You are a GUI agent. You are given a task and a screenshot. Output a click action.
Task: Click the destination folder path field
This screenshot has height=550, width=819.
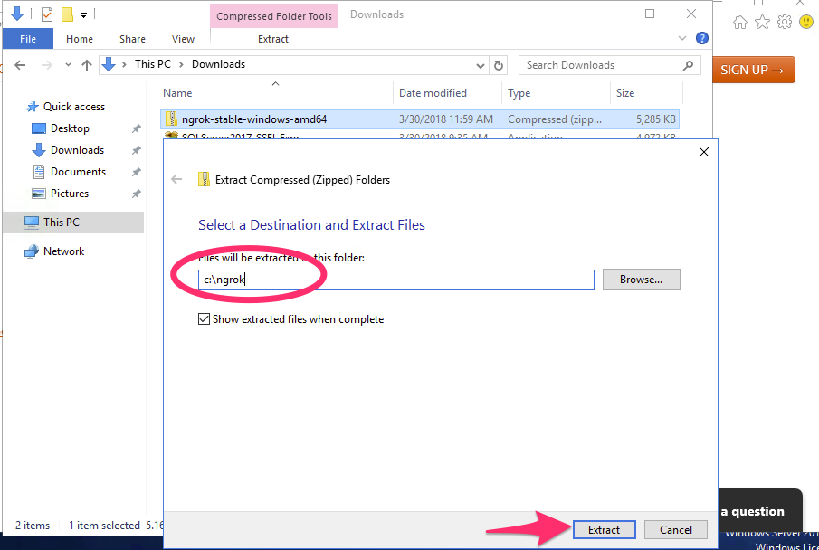click(x=395, y=280)
